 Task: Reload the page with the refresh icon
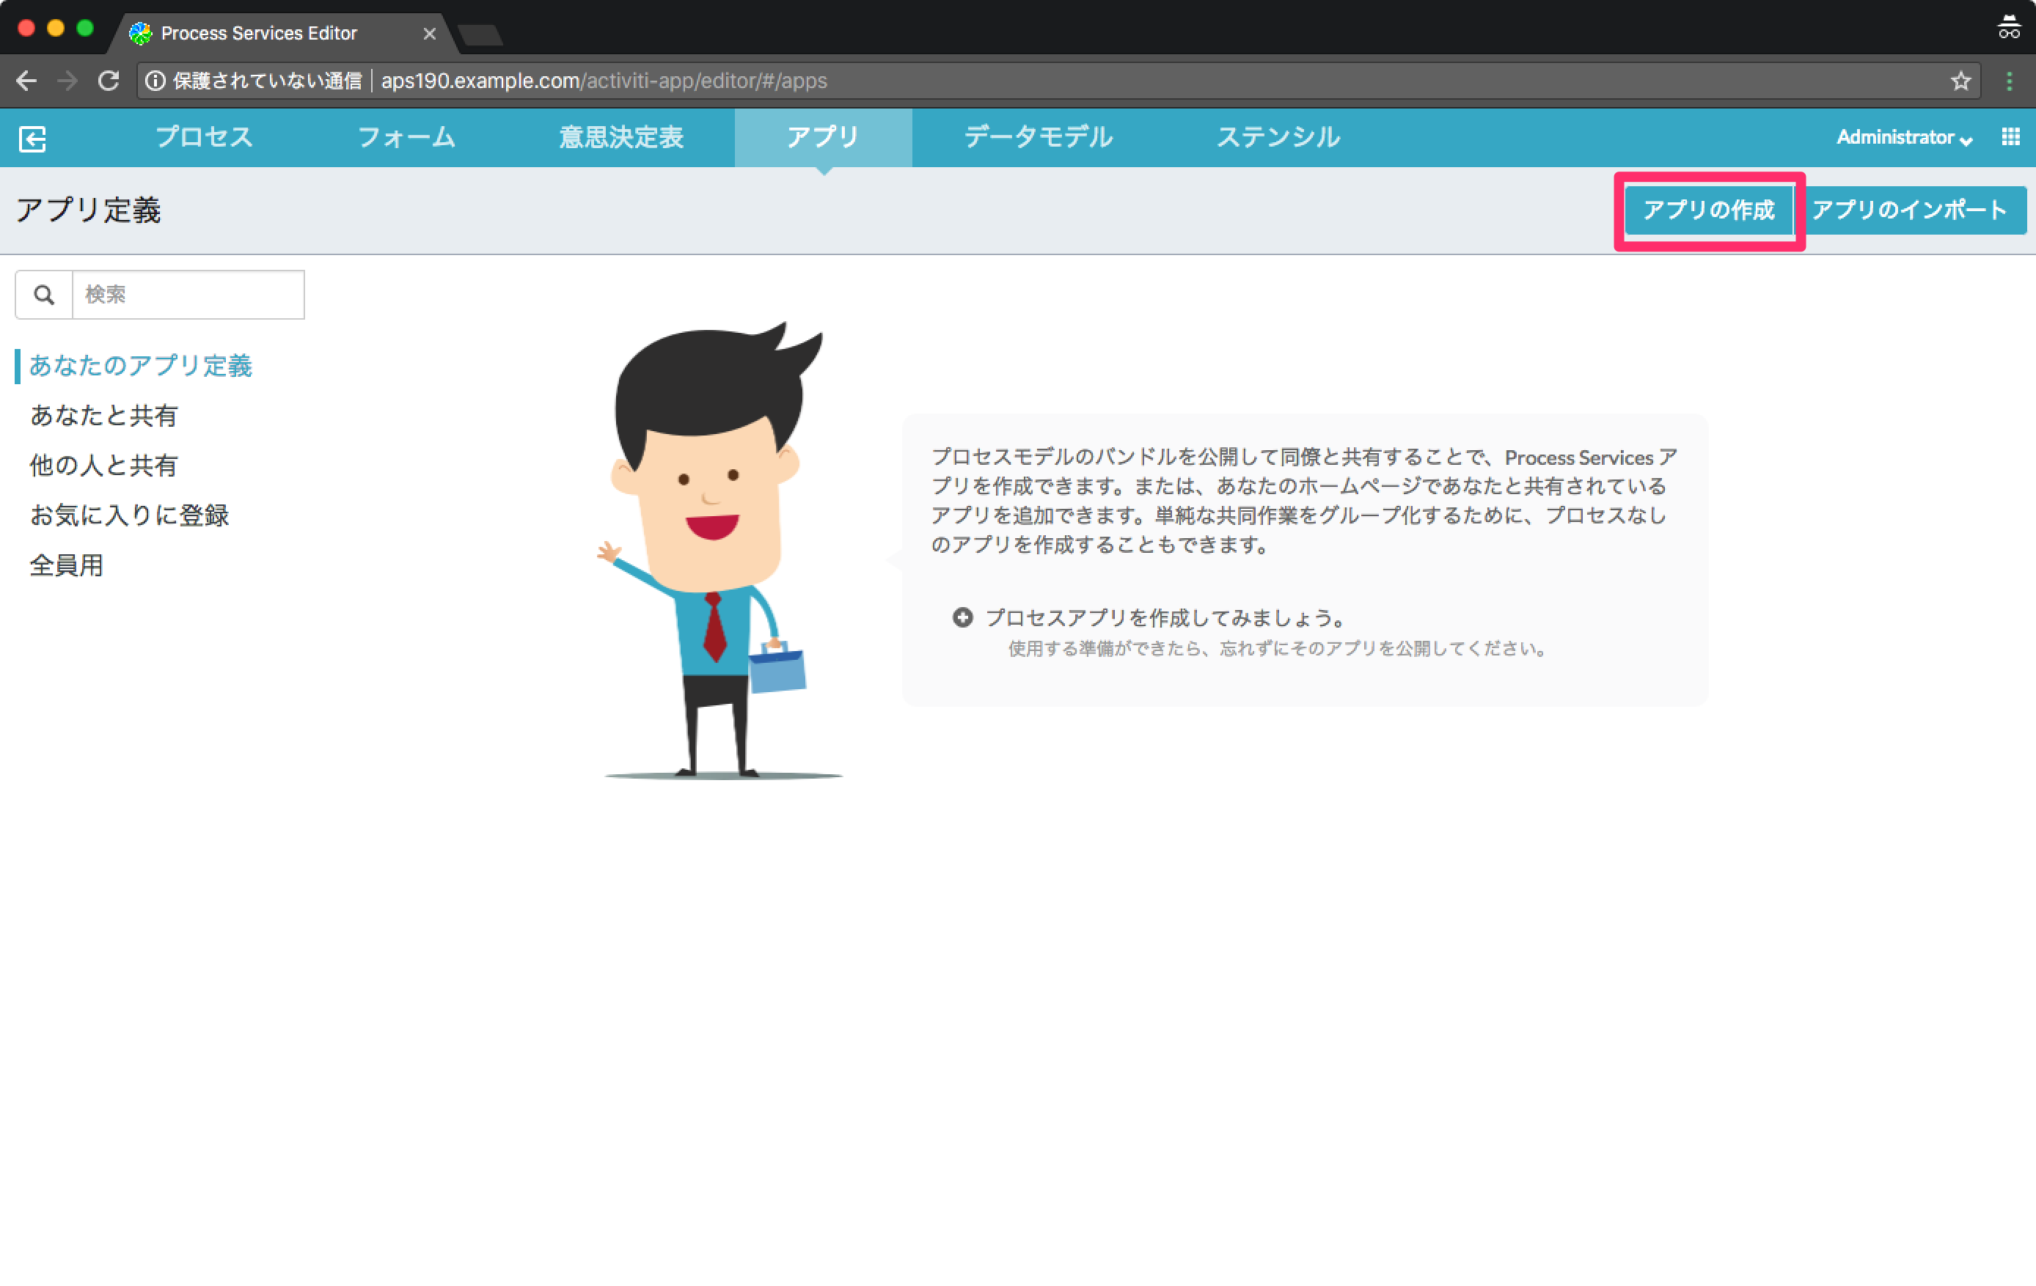coord(109,81)
